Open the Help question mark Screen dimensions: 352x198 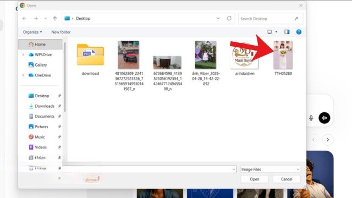tap(299, 32)
